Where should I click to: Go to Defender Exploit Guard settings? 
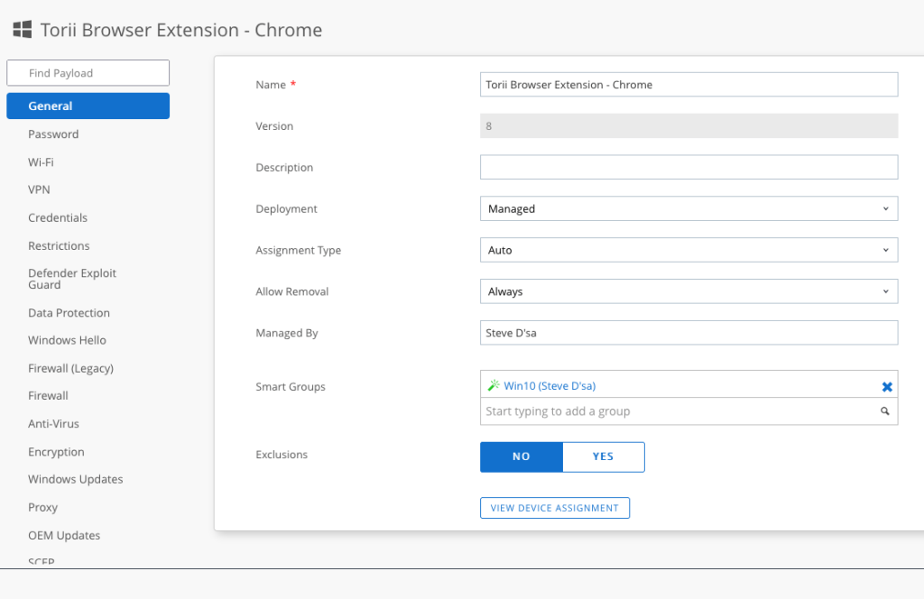click(72, 279)
